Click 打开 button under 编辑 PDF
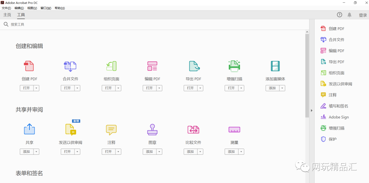The width and height of the screenshot is (369, 183). (150, 88)
